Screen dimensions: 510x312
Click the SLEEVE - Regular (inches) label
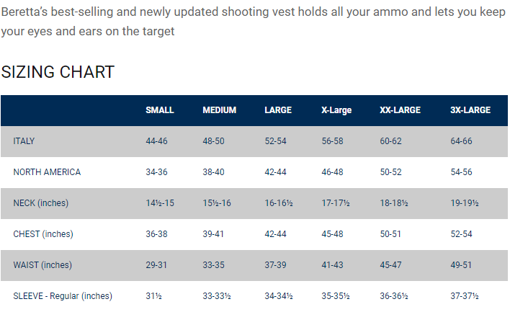tap(63, 296)
